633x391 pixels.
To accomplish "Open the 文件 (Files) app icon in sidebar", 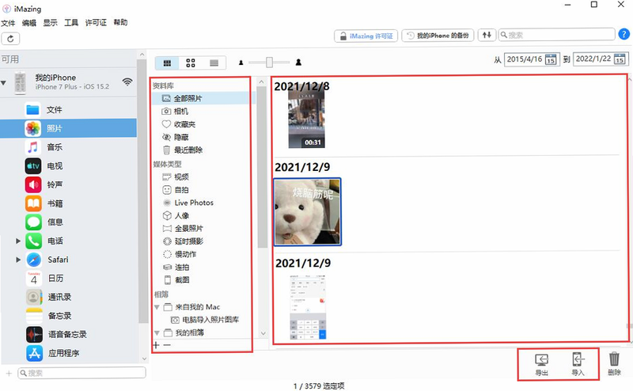I will click(32, 109).
